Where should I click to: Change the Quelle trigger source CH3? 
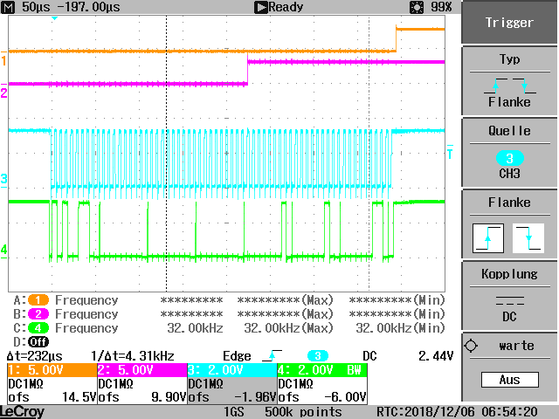[x=509, y=153]
